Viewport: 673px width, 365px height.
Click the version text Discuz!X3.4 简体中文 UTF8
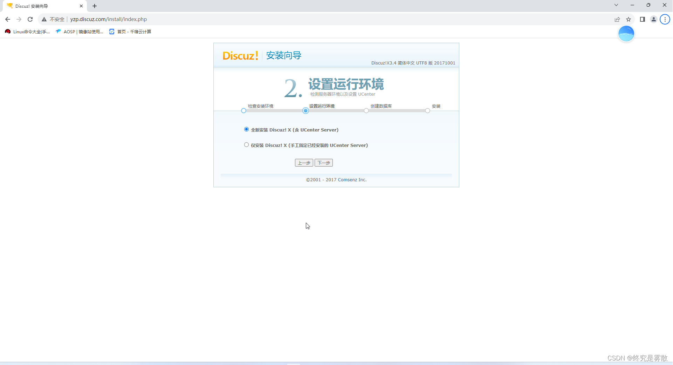click(x=413, y=63)
